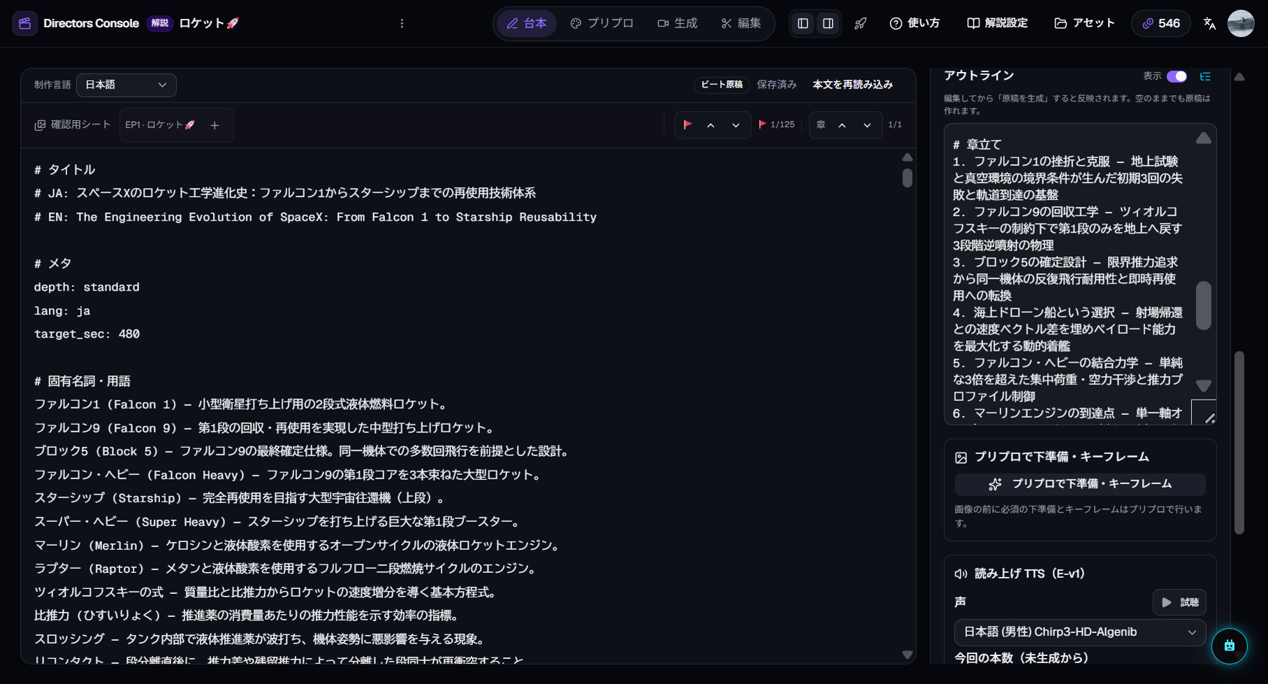Click the ロケット project title

coord(209,23)
